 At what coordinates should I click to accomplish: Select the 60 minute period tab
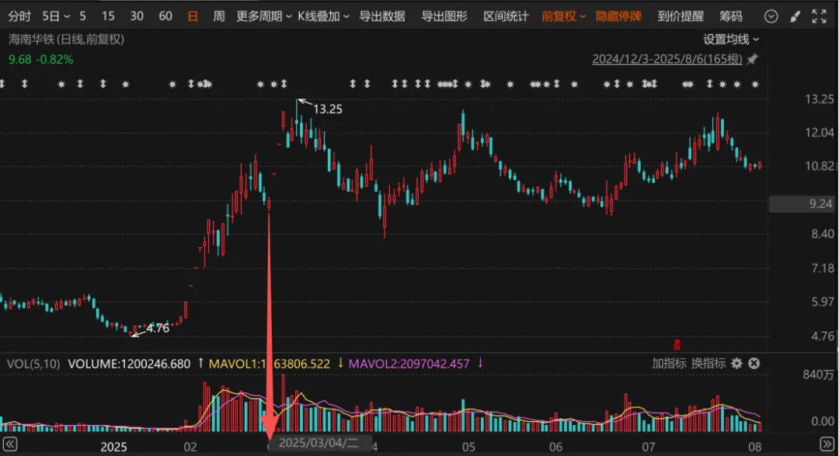tap(165, 16)
